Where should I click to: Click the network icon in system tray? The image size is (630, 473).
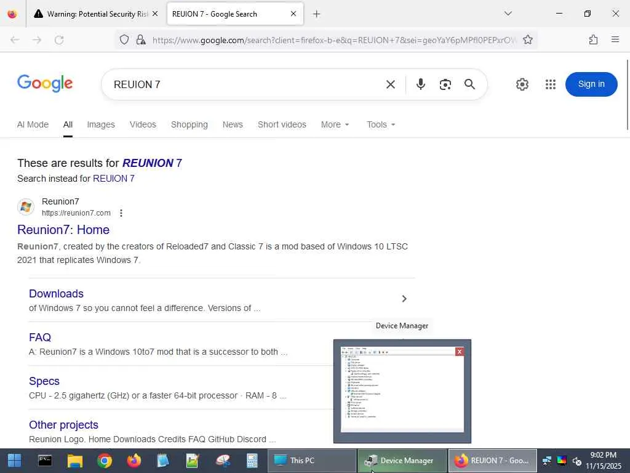click(547, 461)
